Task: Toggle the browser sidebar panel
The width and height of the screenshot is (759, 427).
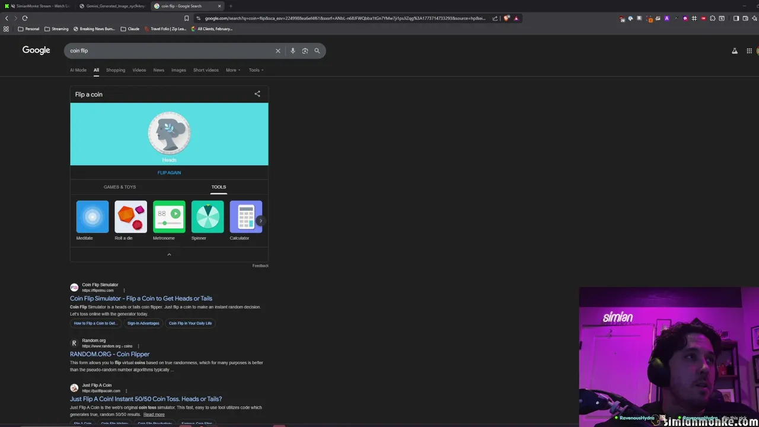Action: pyautogui.click(x=736, y=18)
